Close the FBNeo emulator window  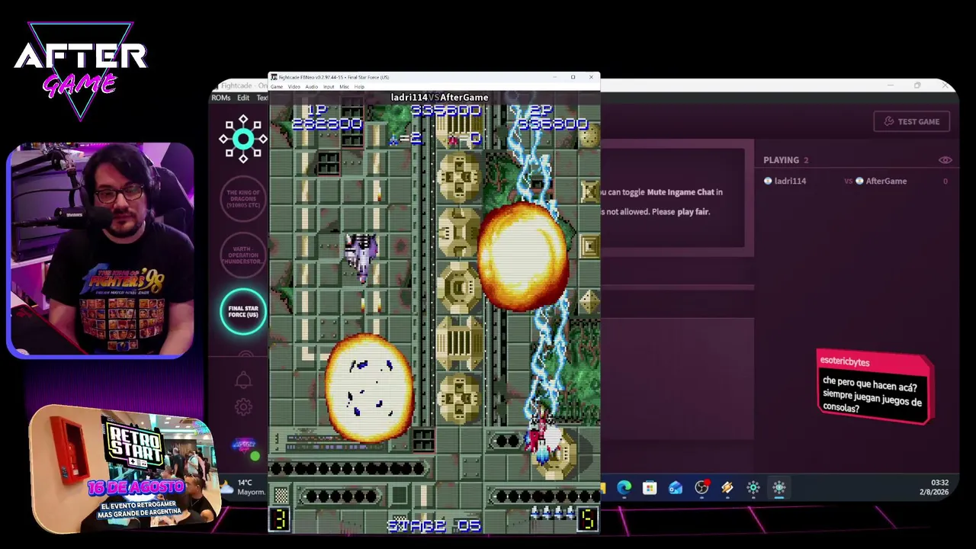[x=591, y=77]
